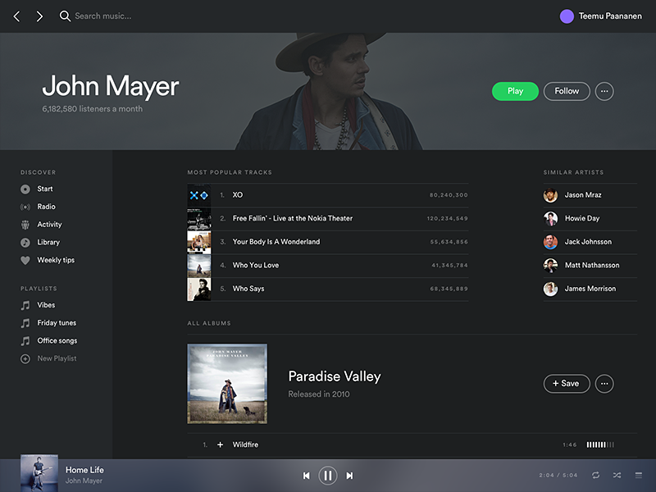Click the new playlist plus icon
656x492 pixels.
[25, 358]
